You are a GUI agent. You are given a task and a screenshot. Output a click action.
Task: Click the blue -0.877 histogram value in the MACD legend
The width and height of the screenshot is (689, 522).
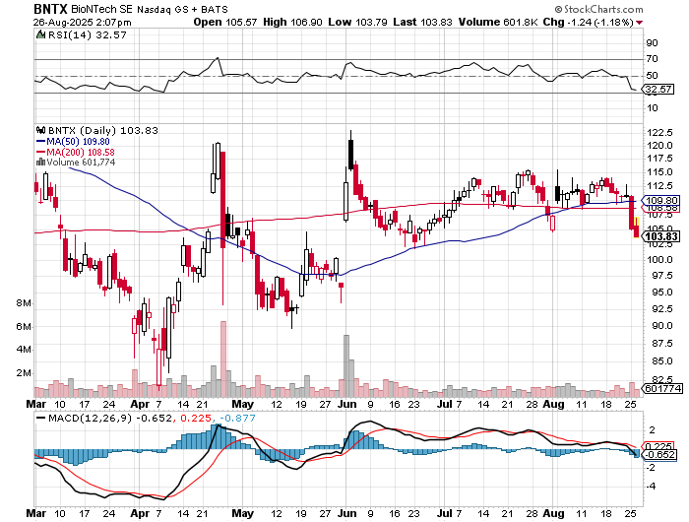[x=237, y=418]
